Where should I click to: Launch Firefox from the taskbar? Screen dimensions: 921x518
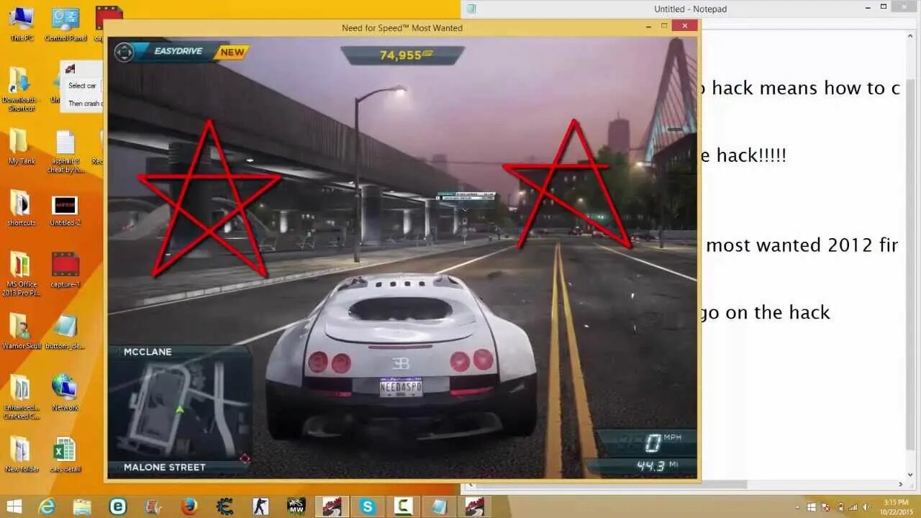click(189, 506)
